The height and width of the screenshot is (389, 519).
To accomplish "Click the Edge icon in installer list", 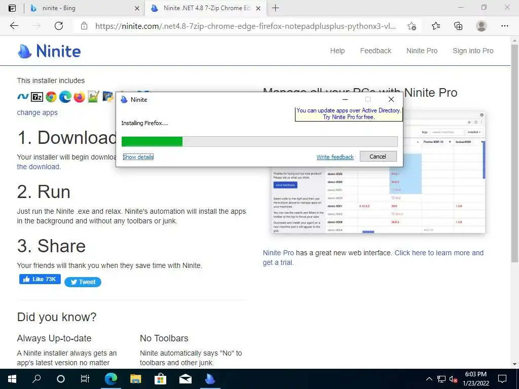I will click(x=65, y=97).
